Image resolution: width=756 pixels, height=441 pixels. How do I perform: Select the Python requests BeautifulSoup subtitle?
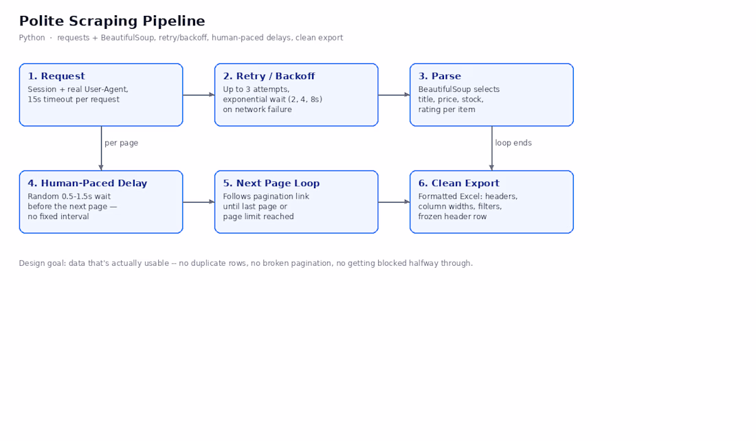[181, 38]
